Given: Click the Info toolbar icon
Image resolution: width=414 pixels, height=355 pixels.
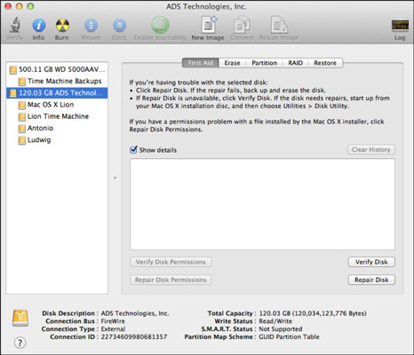Looking at the screenshot, I should [38, 26].
